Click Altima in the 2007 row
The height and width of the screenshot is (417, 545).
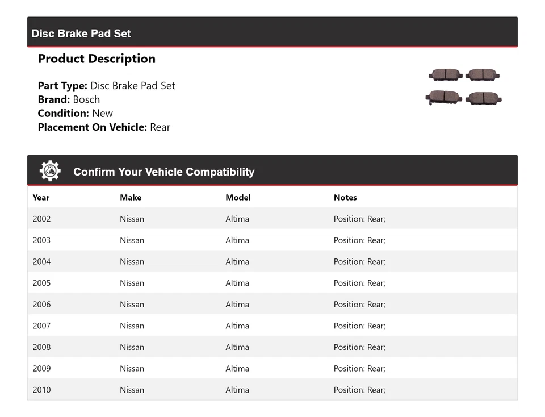(x=237, y=326)
